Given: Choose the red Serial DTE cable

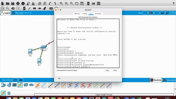Looking at the screenshot, I should [89, 86].
